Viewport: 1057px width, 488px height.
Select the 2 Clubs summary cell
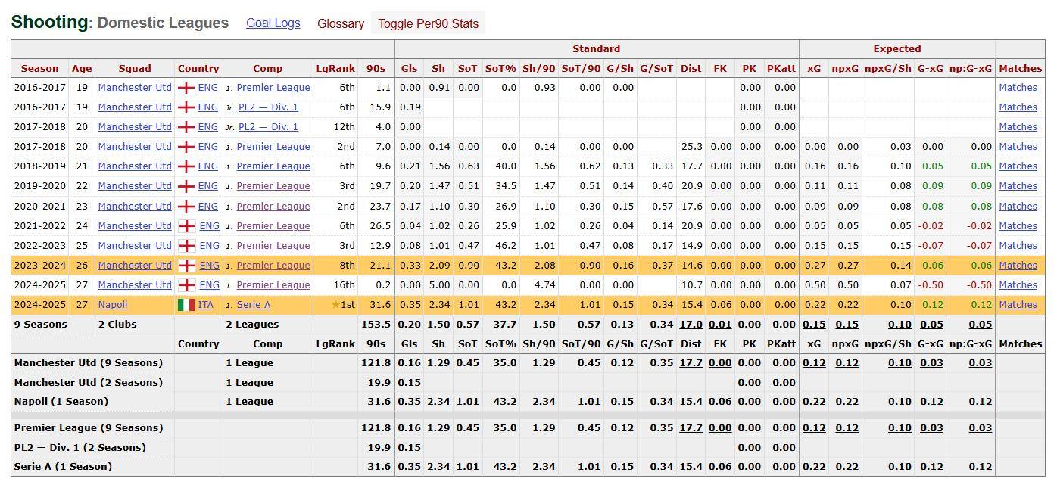(x=117, y=324)
